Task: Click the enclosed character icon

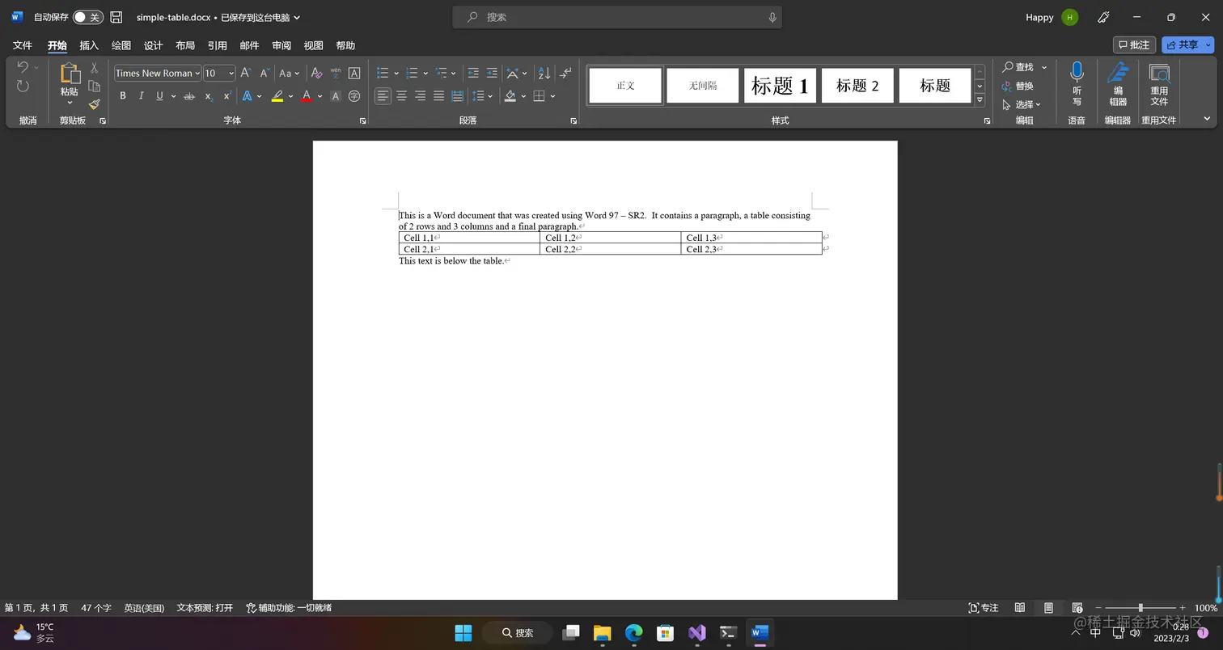Action: click(353, 96)
